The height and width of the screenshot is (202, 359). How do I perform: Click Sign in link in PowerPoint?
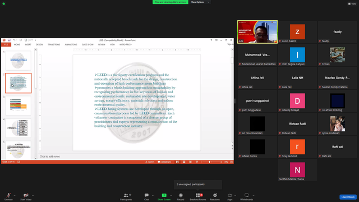pyautogui.click(x=230, y=44)
